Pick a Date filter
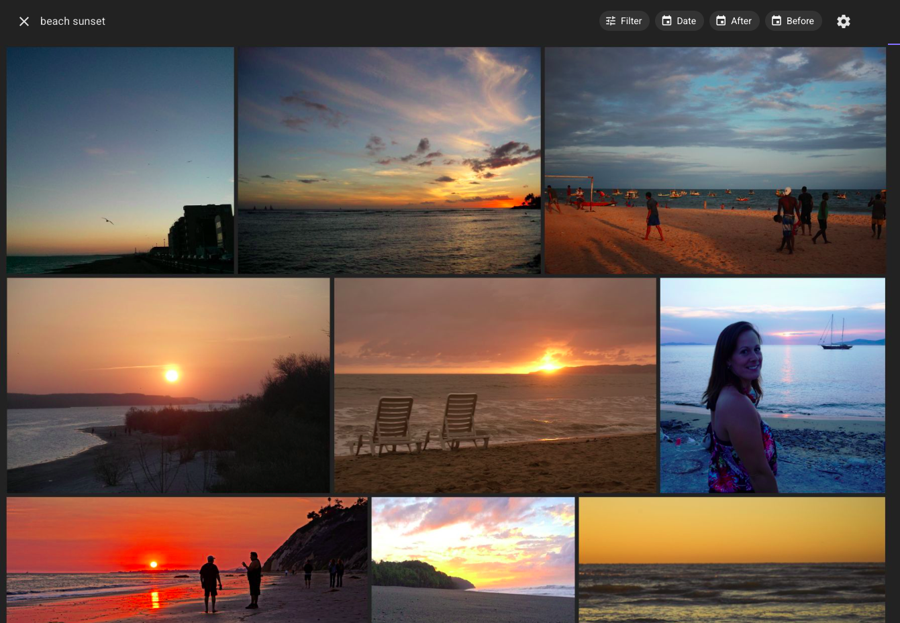 (x=679, y=21)
